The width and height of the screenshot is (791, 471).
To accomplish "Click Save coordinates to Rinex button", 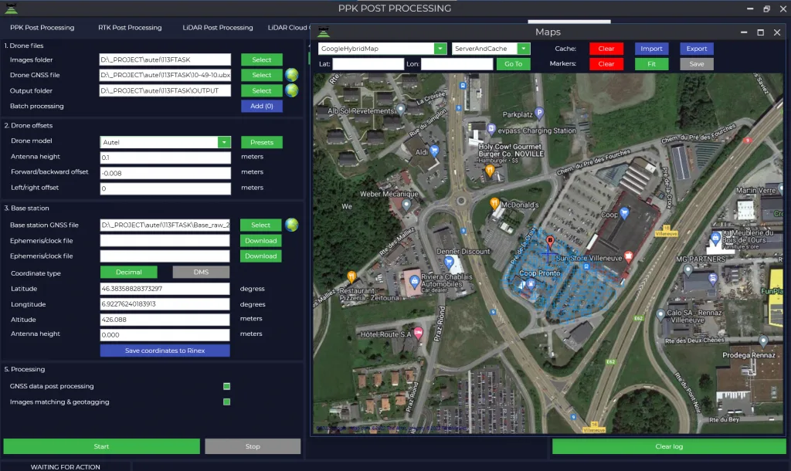I will coord(165,351).
